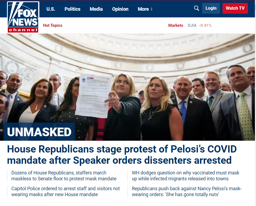
Task: Click the Fox News channel logo
Action: [23, 17]
